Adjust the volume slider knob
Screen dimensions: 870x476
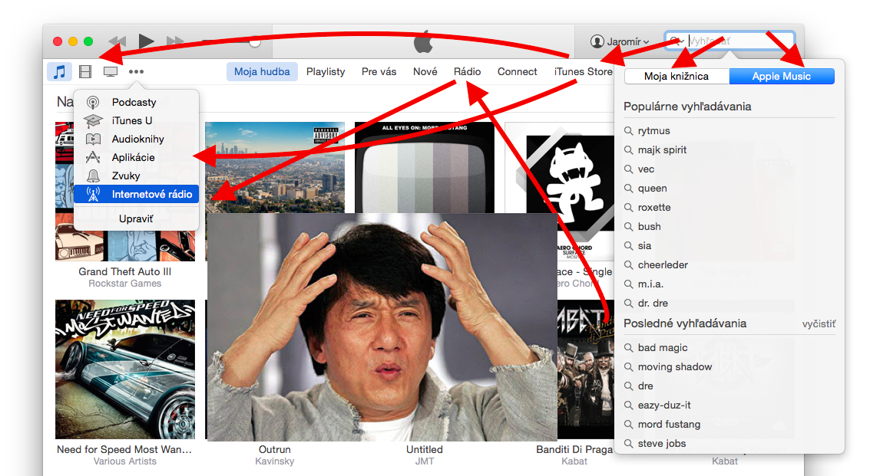coord(255,42)
